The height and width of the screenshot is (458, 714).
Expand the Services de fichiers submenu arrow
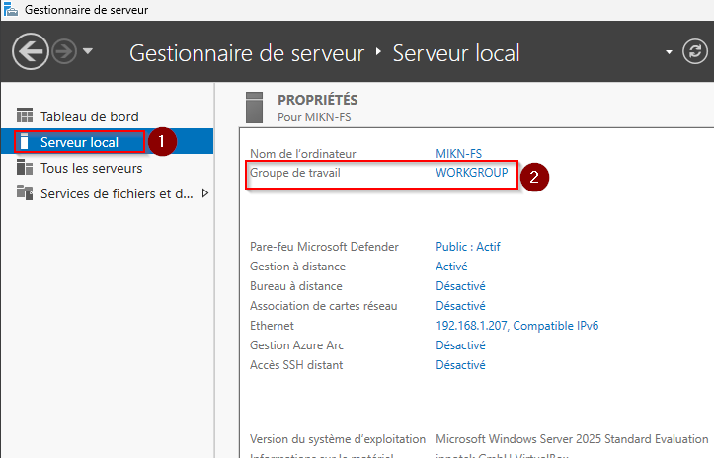coord(205,193)
